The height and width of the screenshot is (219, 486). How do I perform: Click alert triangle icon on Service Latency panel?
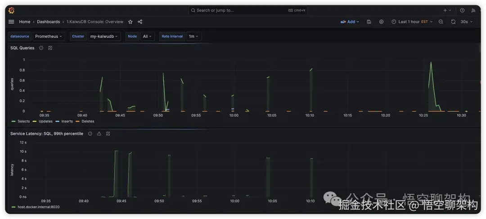click(99, 134)
